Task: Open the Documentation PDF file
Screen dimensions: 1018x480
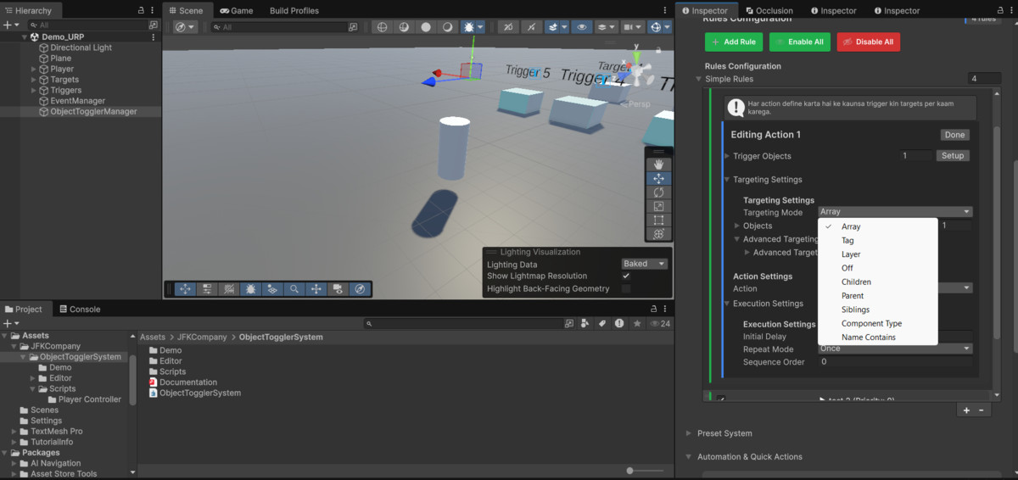Action: (x=188, y=382)
